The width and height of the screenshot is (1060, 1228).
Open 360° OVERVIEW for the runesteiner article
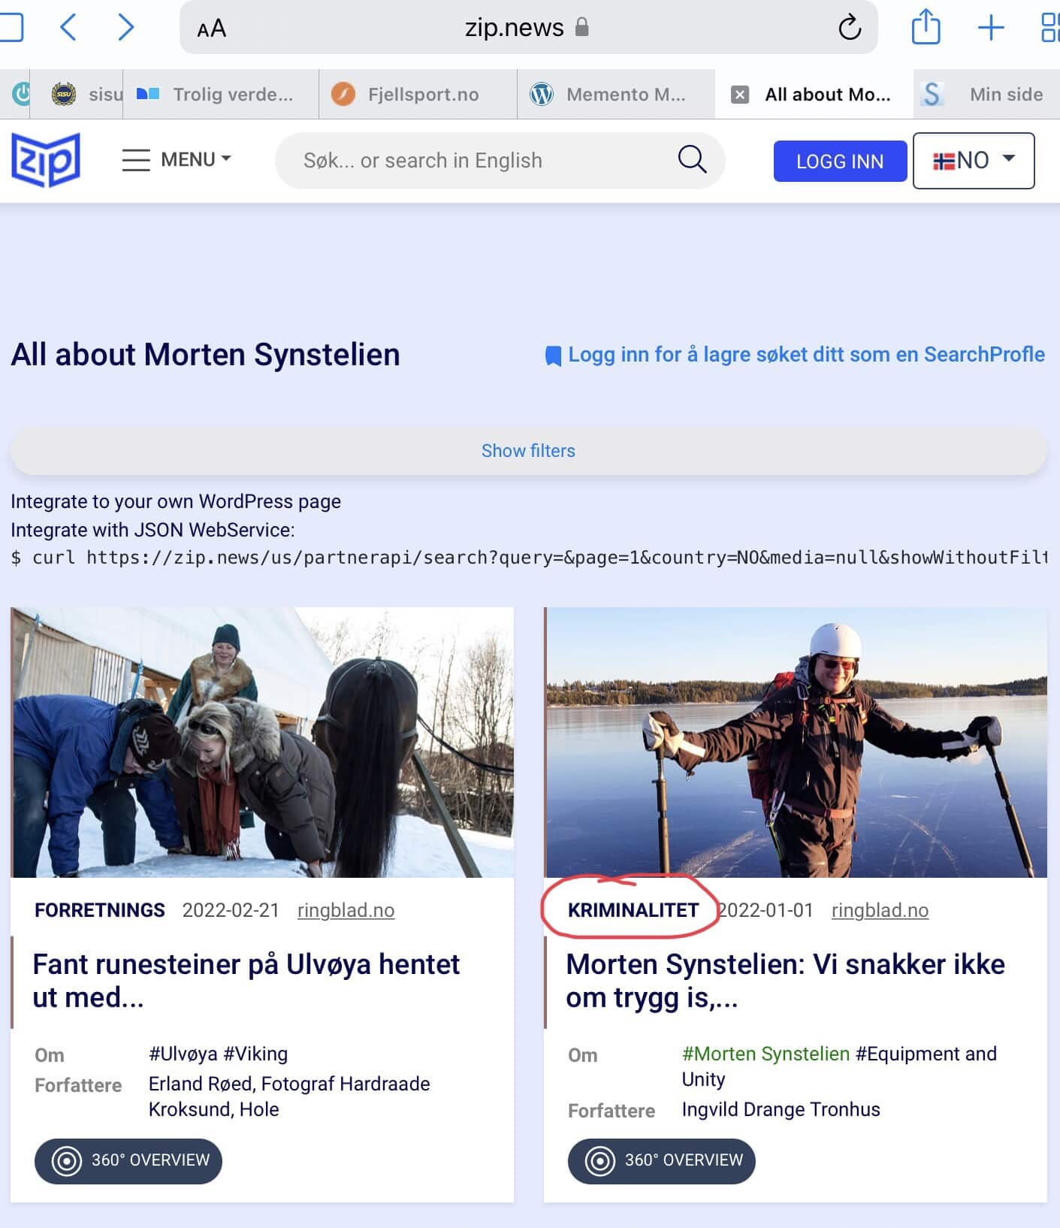click(128, 1160)
